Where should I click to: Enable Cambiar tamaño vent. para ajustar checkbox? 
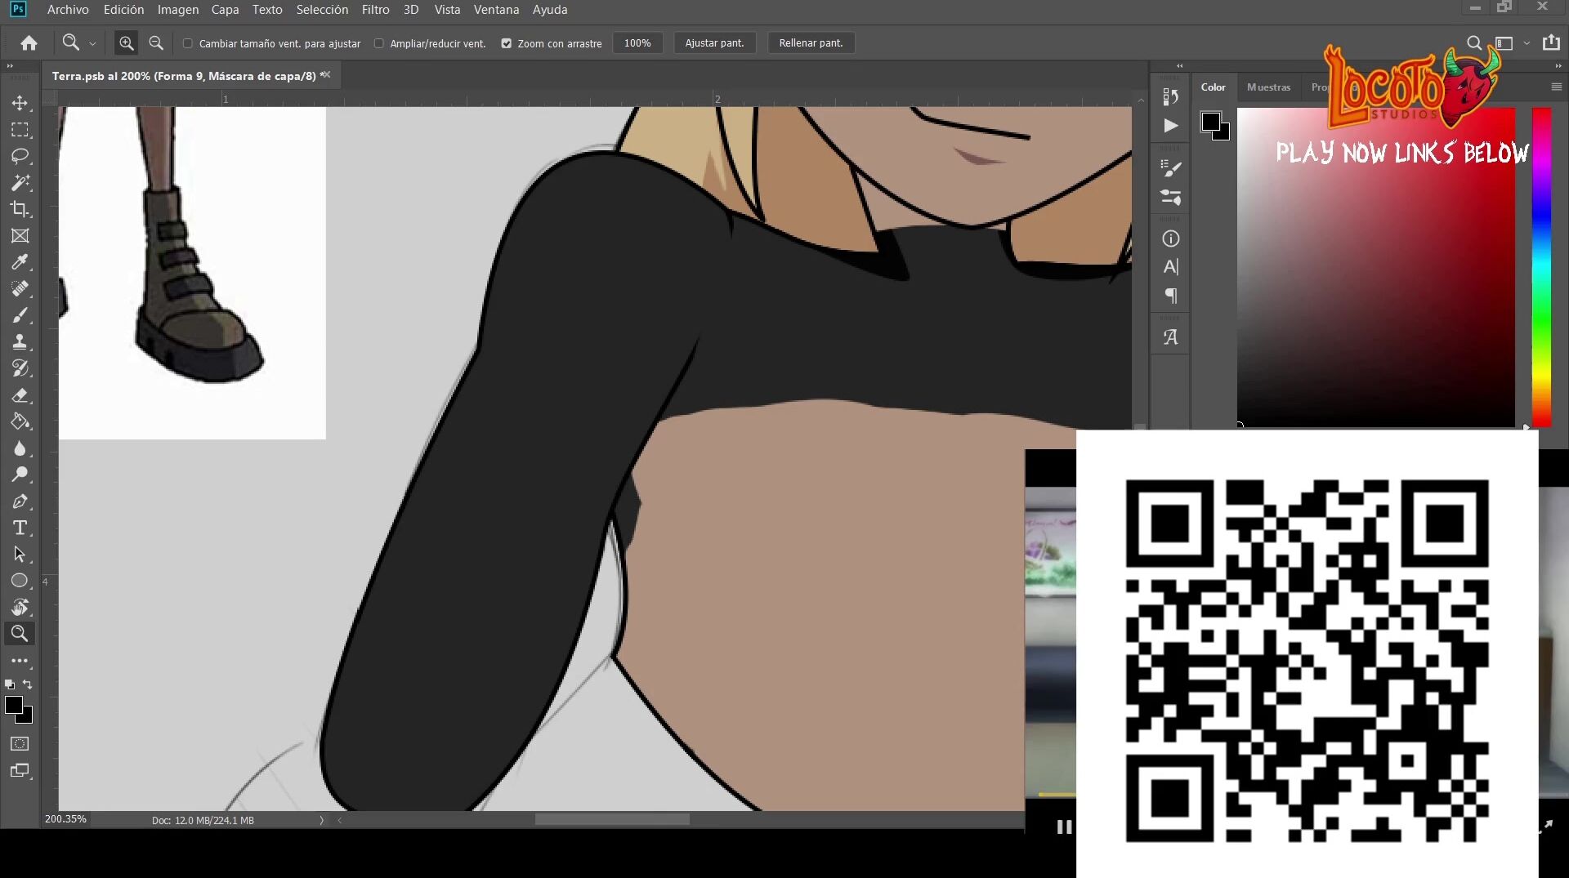(x=188, y=43)
